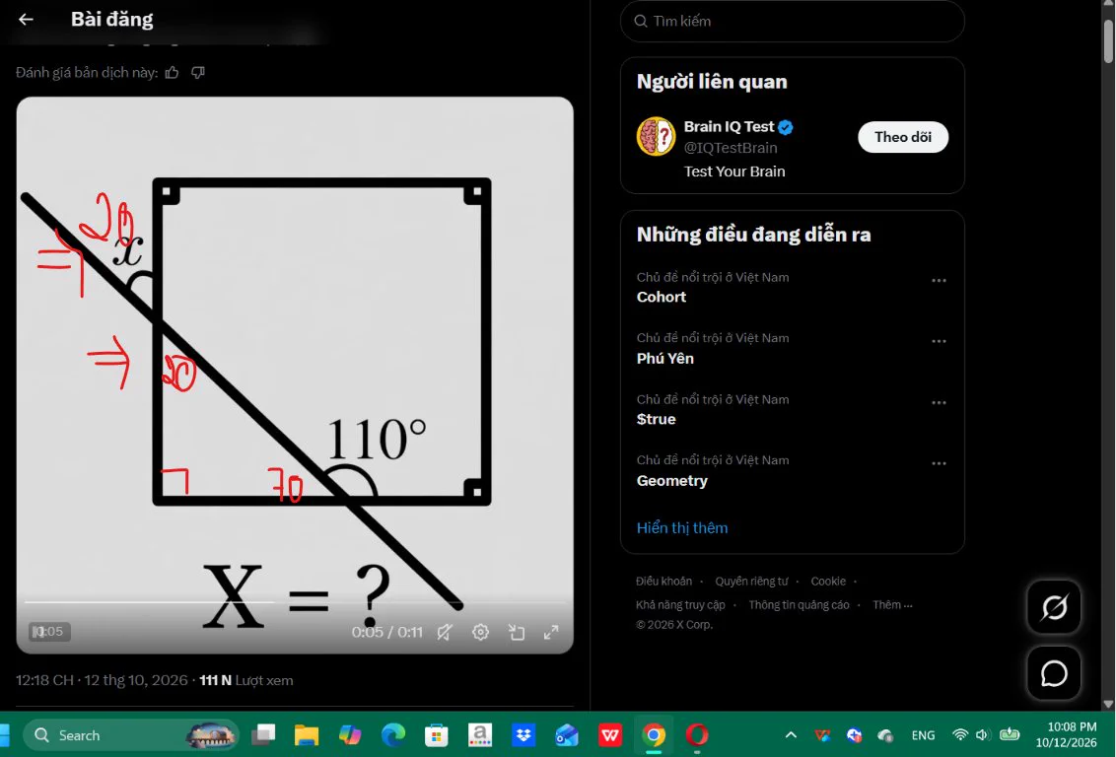Open Microsoft Edge from taskbar
Viewport: 1116px width, 757px height.
[393, 735]
